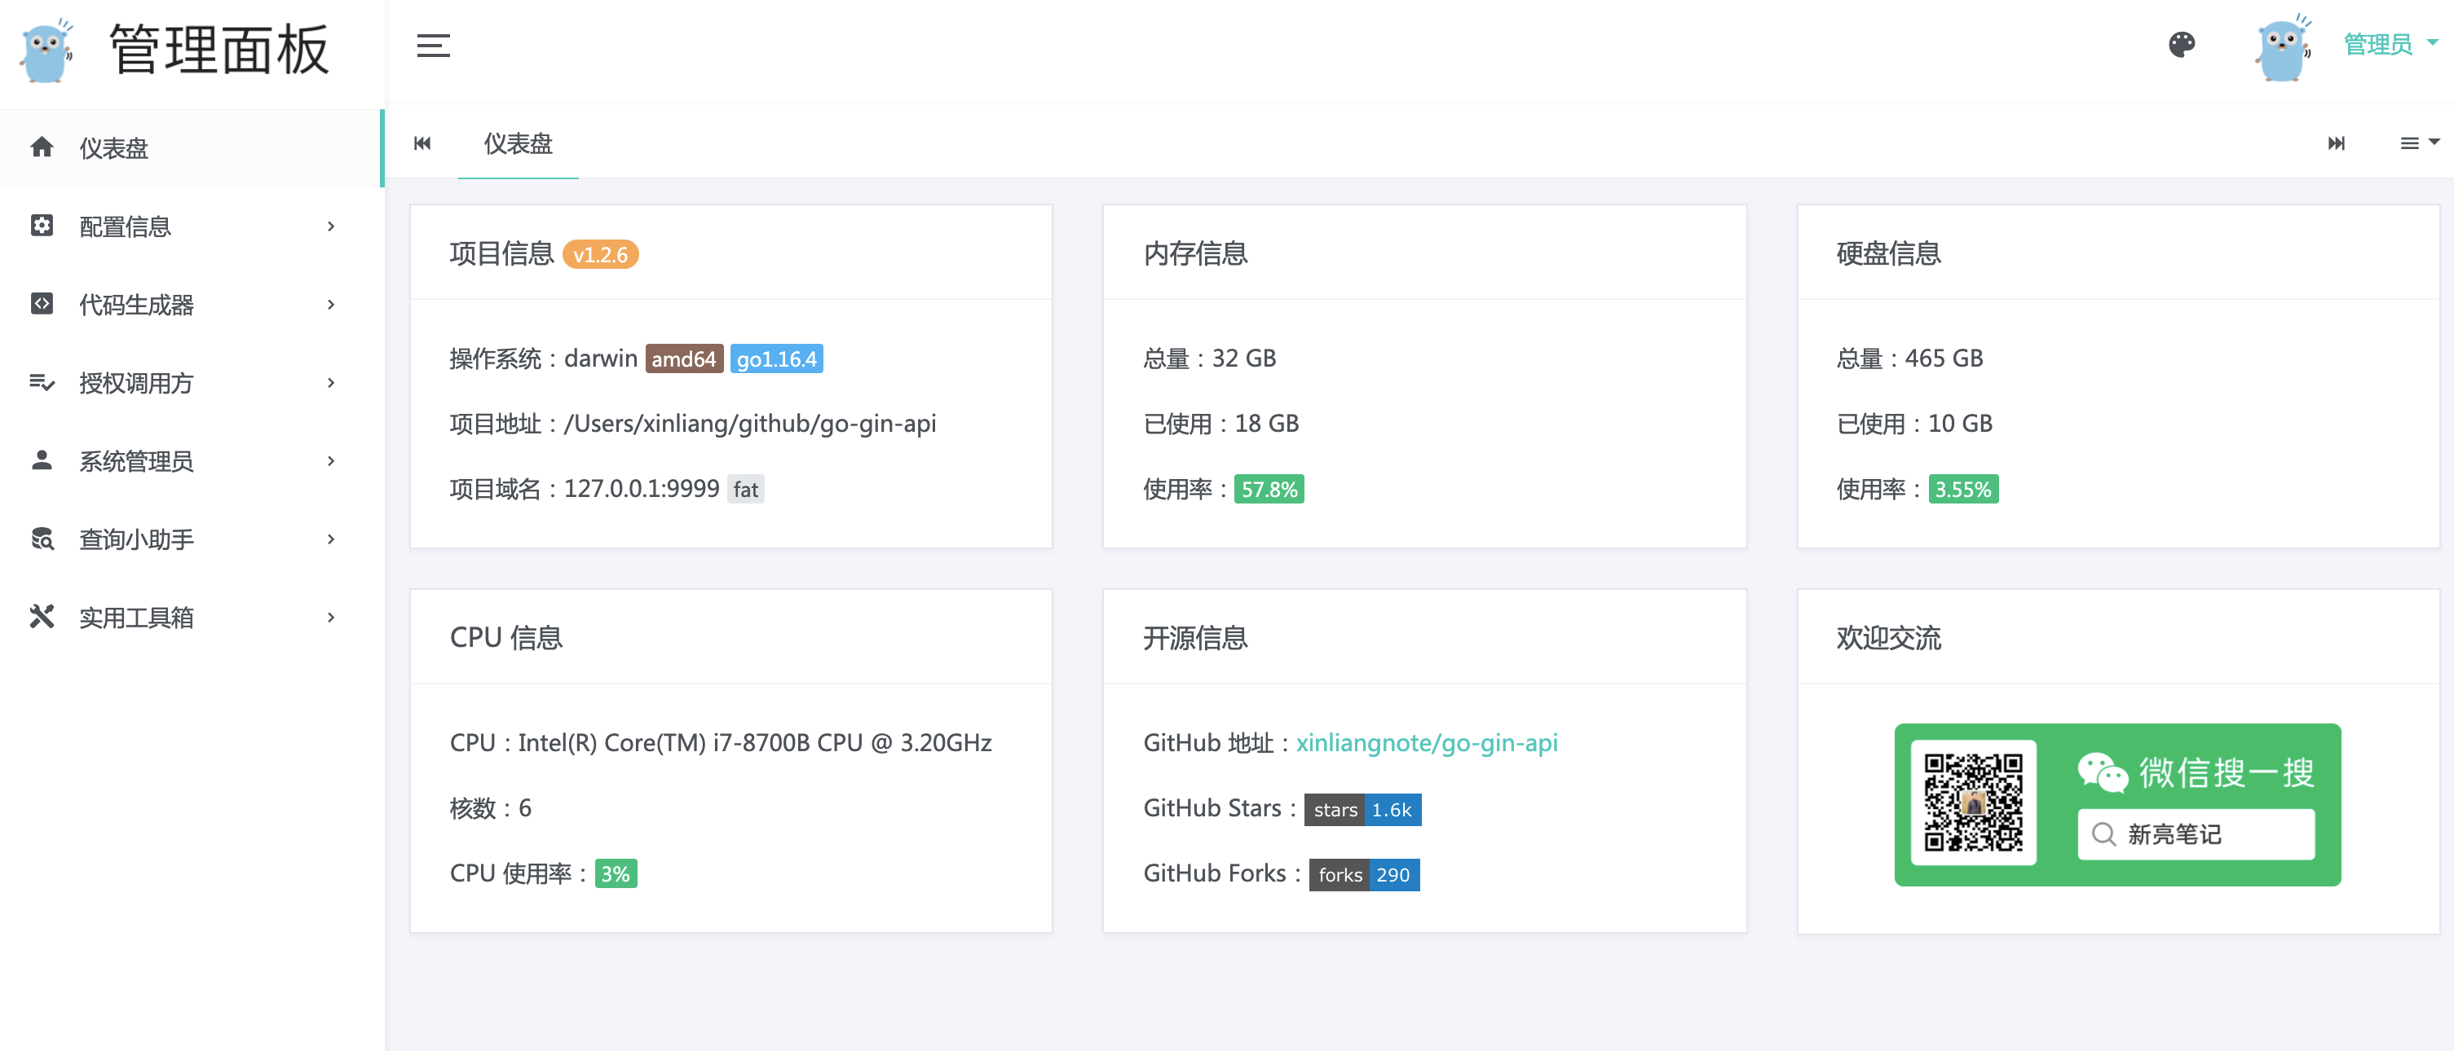Click the 代码生成器 code icon
2454x1051 pixels.
42,304
